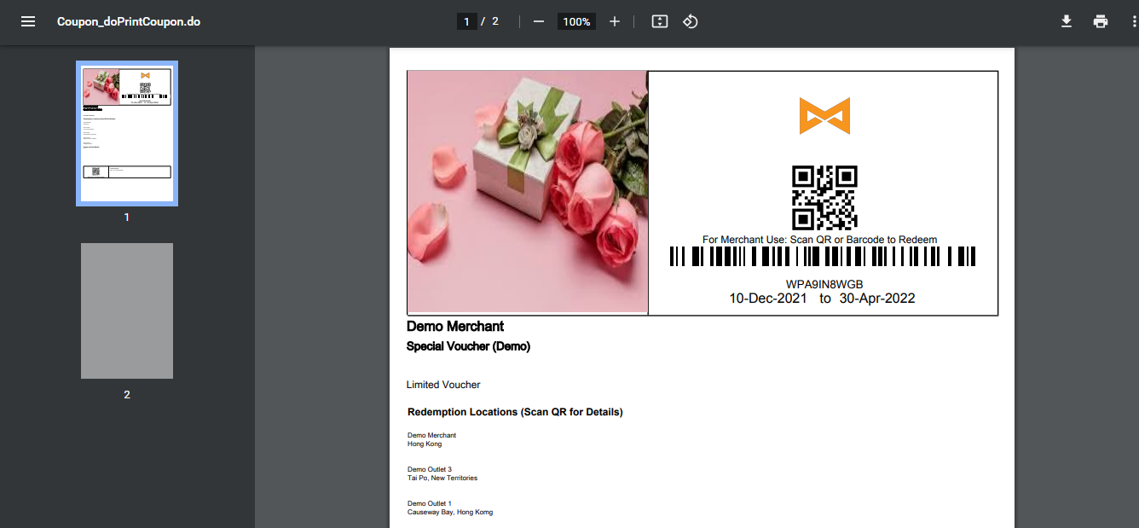Click the QR code on the coupon

click(x=824, y=198)
